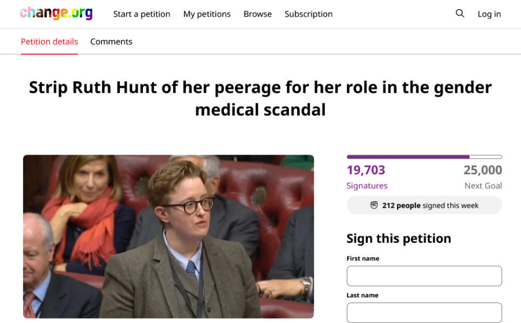Select Browse in the top navigation
This screenshot has width=521, height=323.
pyautogui.click(x=257, y=14)
